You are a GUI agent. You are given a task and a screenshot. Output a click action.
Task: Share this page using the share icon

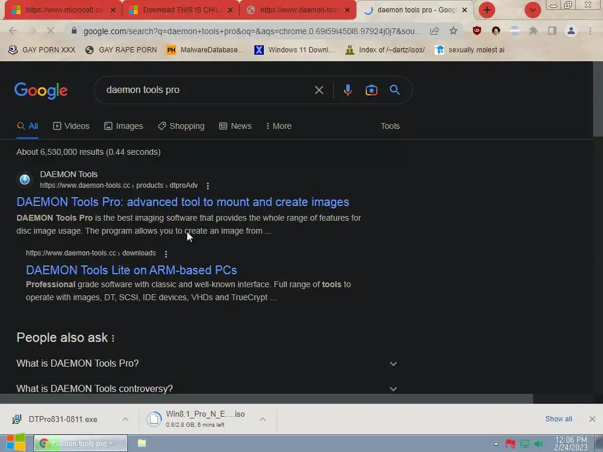435,31
